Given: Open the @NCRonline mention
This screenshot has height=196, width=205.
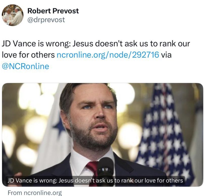Looking at the screenshot, I should [x=25, y=66].
